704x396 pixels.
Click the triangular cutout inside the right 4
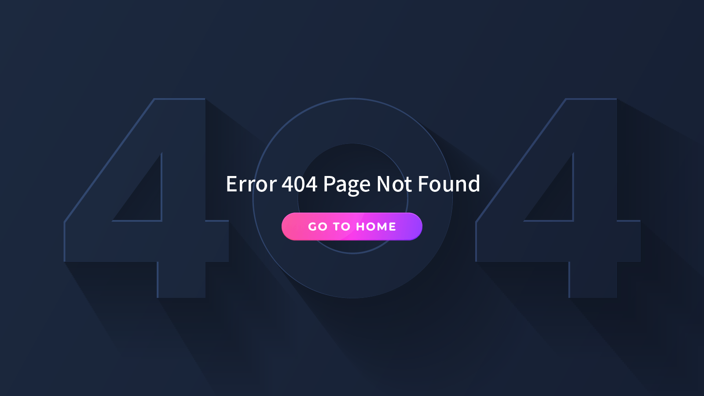tap(557, 198)
